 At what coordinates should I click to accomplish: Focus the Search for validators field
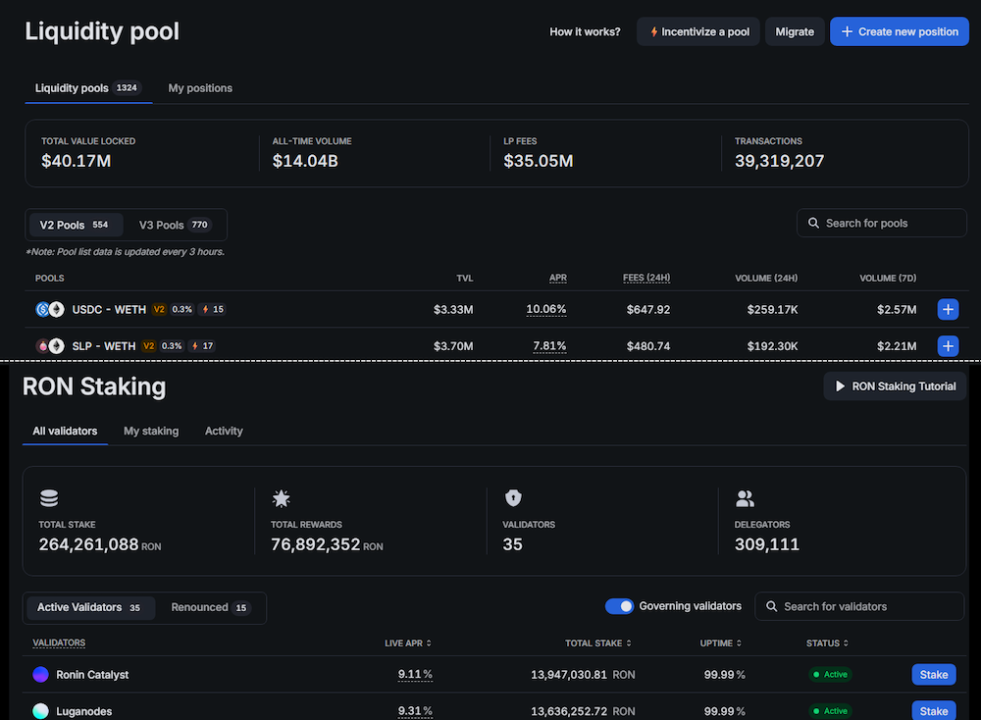(x=859, y=606)
